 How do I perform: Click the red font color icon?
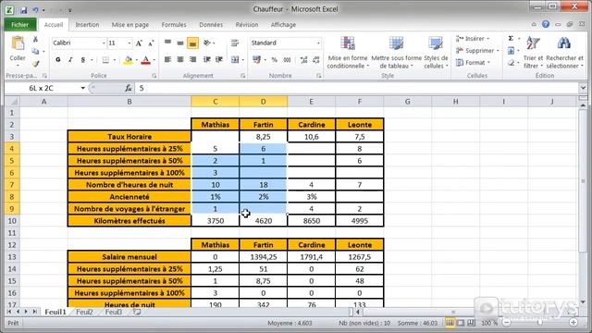click(146, 59)
